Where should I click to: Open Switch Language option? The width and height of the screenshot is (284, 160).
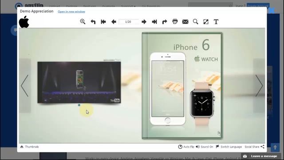(229, 147)
